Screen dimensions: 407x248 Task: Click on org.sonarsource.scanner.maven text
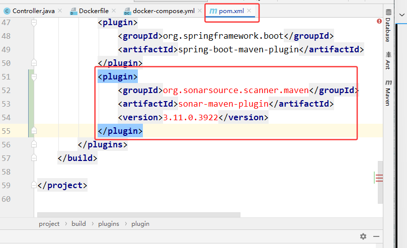point(235,90)
